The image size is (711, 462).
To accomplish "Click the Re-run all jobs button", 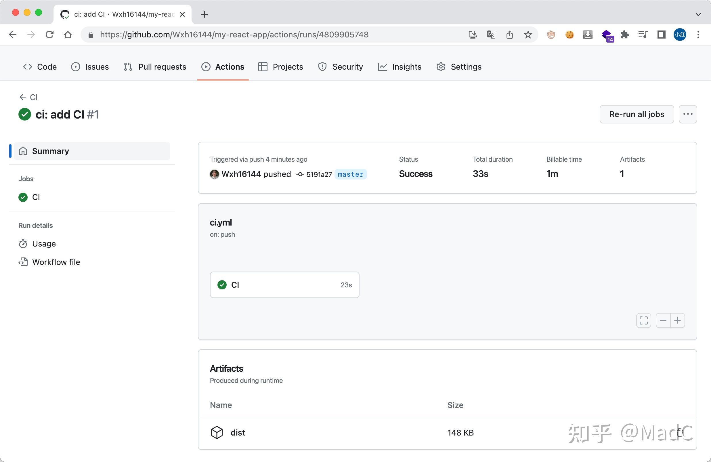I will coord(636,114).
